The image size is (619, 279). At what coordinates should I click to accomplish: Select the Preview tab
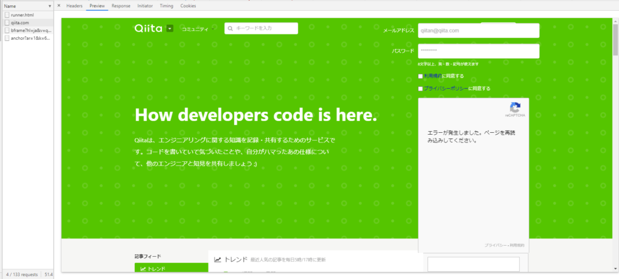(x=97, y=6)
